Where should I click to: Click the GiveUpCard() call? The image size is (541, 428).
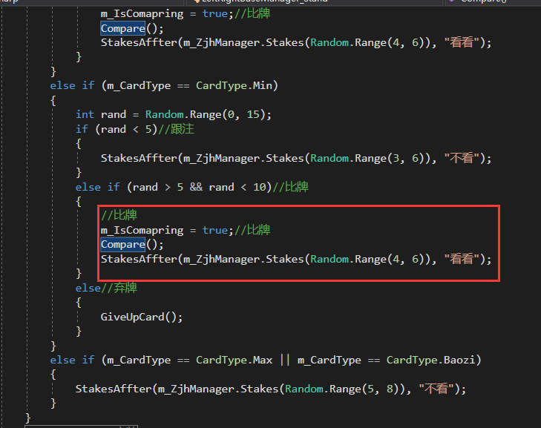coord(142,317)
